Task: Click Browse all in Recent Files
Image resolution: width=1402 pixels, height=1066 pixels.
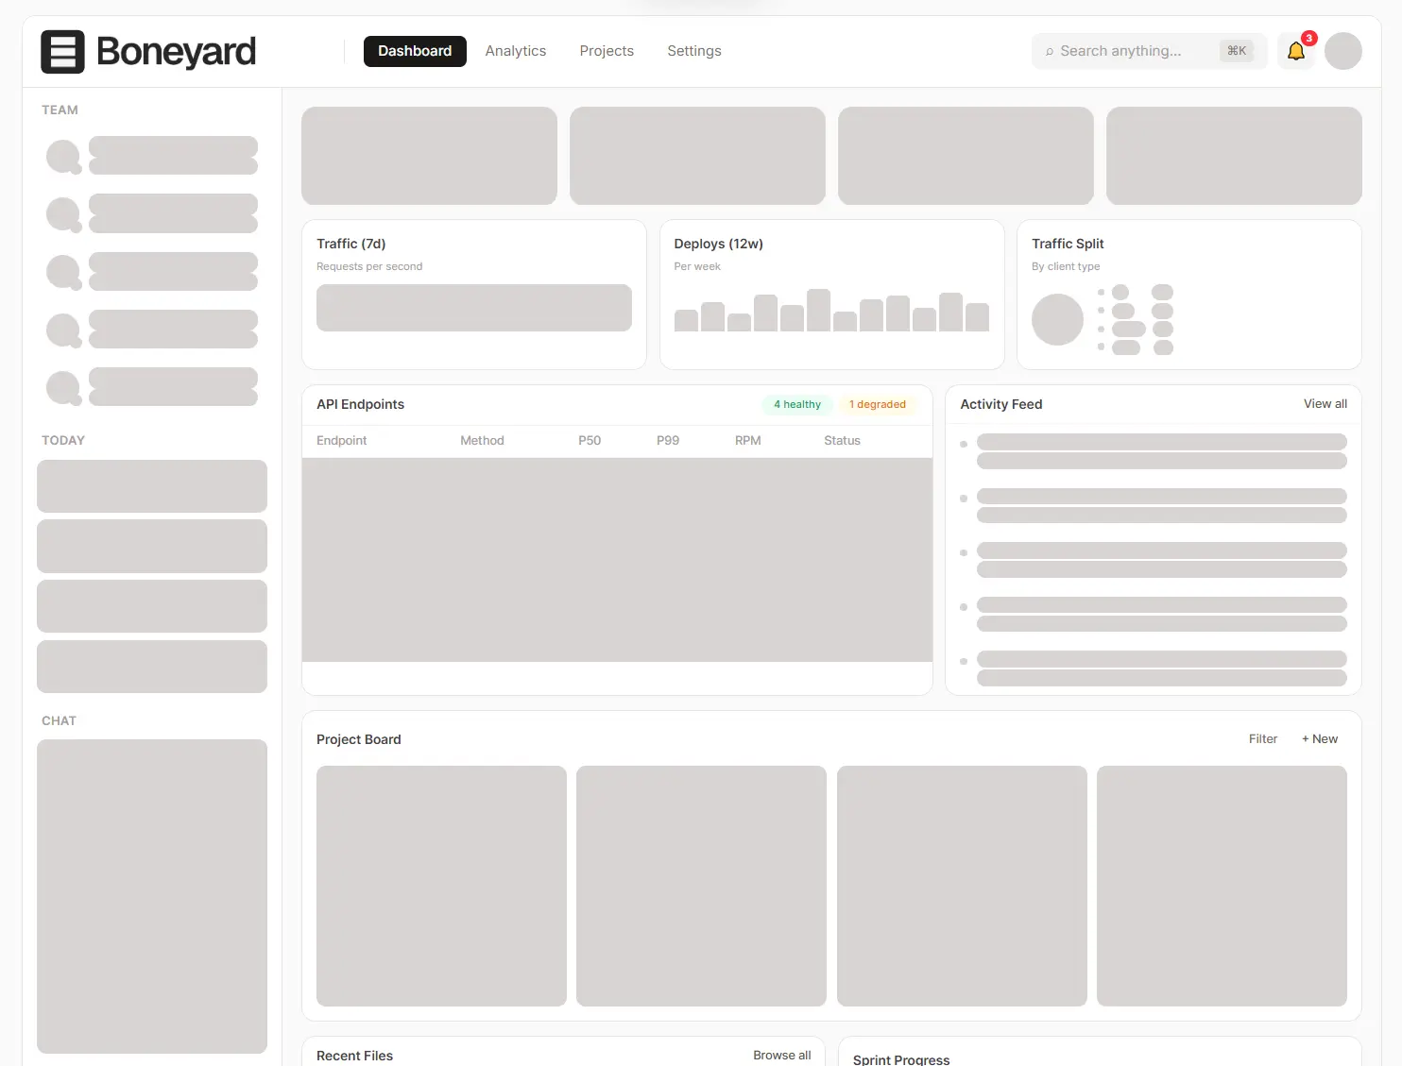Action: 781,1055
